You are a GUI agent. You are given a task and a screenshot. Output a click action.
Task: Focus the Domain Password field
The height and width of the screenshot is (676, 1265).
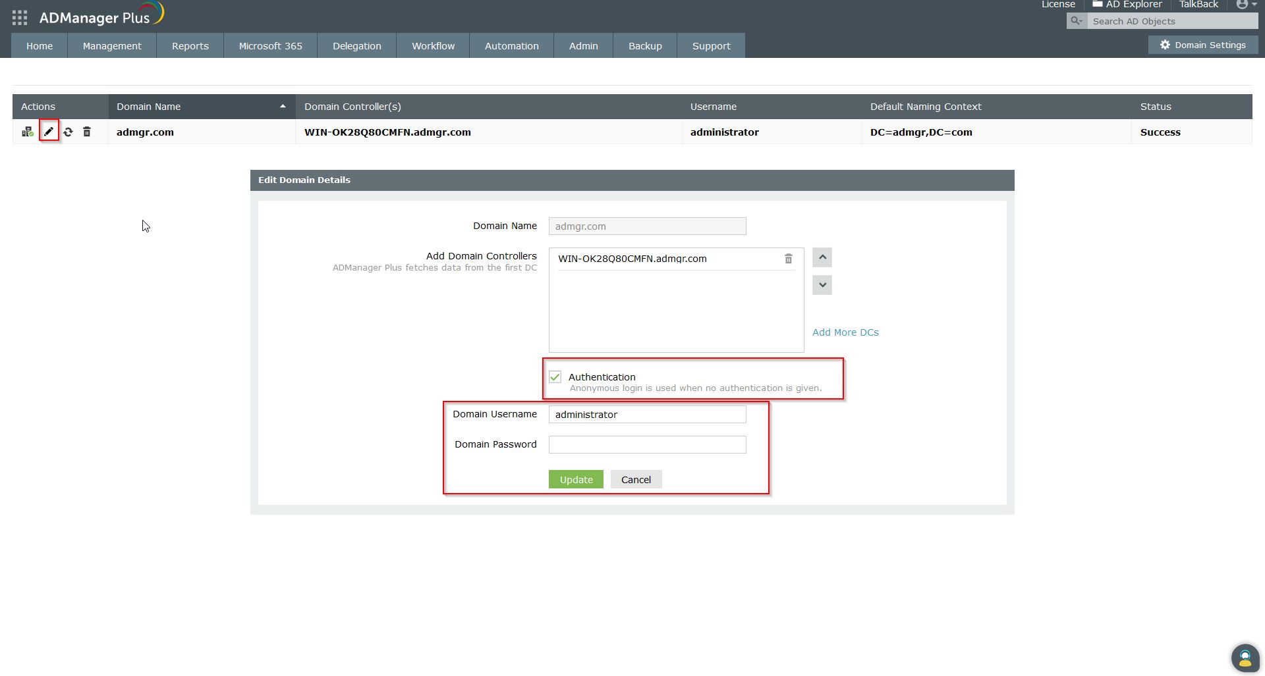pyautogui.click(x=647, y=444)
